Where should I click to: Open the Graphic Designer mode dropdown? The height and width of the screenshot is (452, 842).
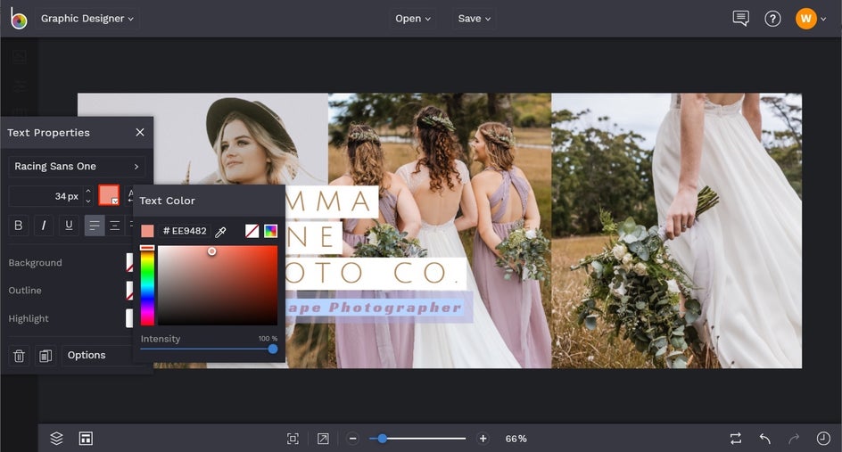pos(87,18)
